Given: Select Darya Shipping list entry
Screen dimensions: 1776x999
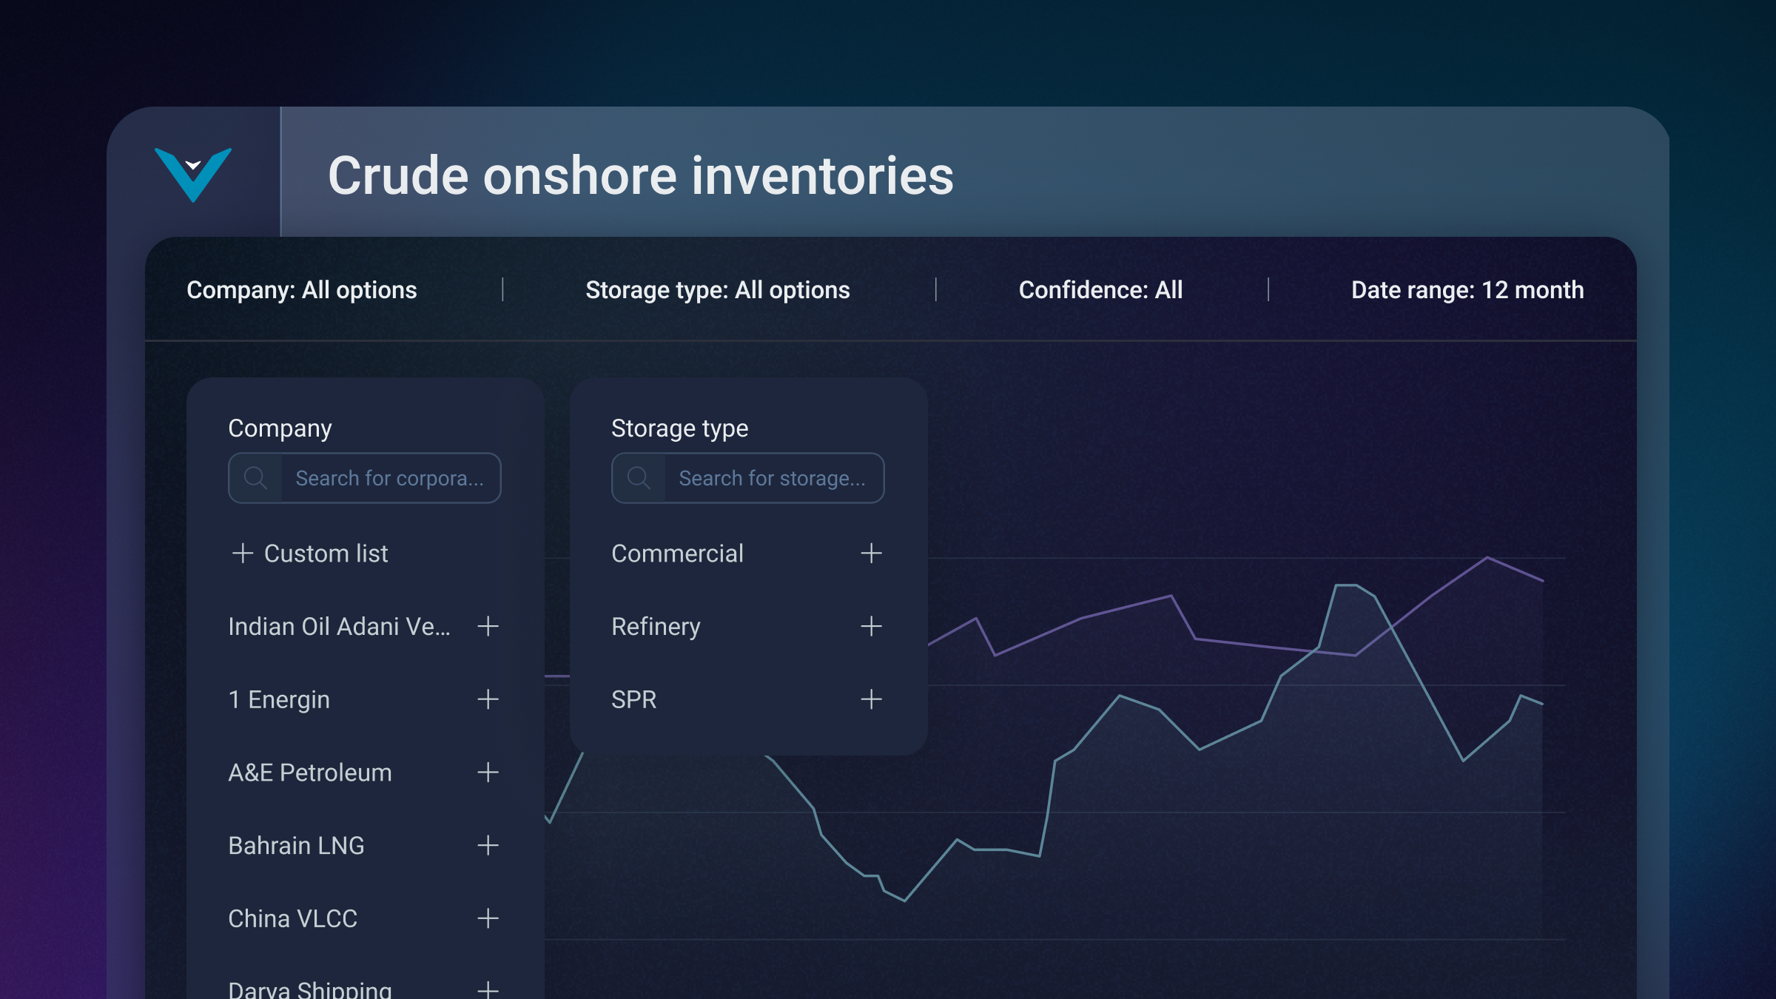Looking at the screenshot, I should click(x=310, y=989).
